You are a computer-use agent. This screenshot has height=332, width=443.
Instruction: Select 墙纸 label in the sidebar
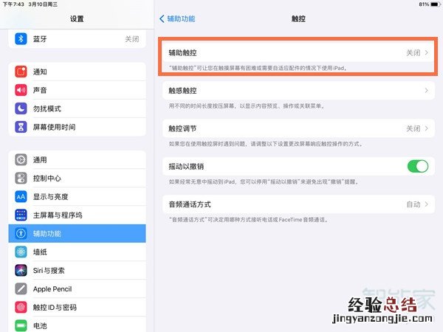(x=40, y=252)
